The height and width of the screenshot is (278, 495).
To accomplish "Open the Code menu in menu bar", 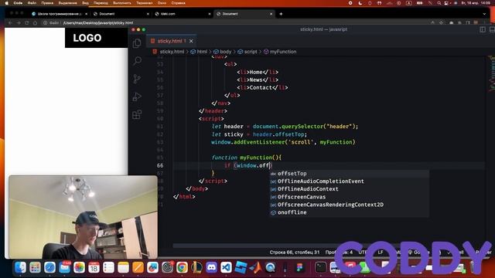I will click(18, 3).
